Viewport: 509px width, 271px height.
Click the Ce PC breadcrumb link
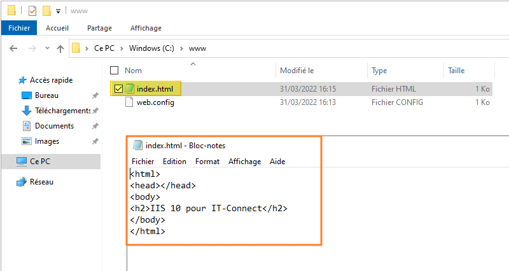coord(106,48)
